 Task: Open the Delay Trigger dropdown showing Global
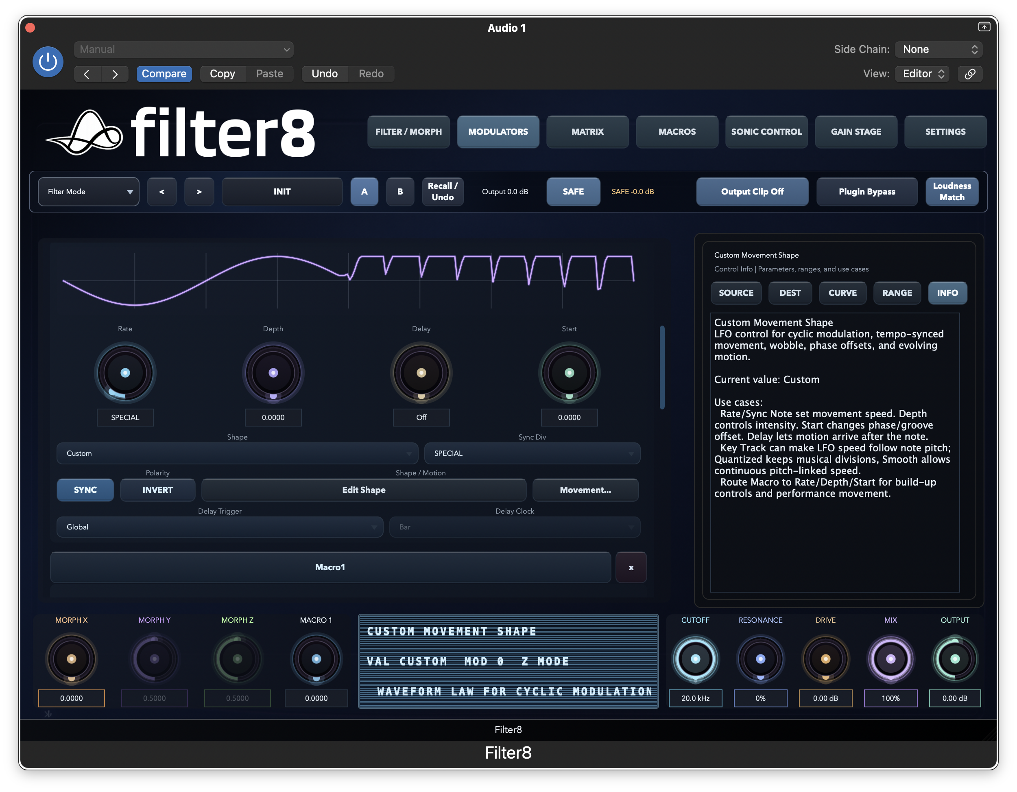(220, 527)
